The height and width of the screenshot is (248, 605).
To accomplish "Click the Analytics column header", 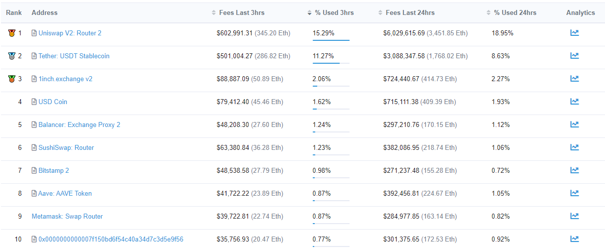I will (x=581, y=12).
